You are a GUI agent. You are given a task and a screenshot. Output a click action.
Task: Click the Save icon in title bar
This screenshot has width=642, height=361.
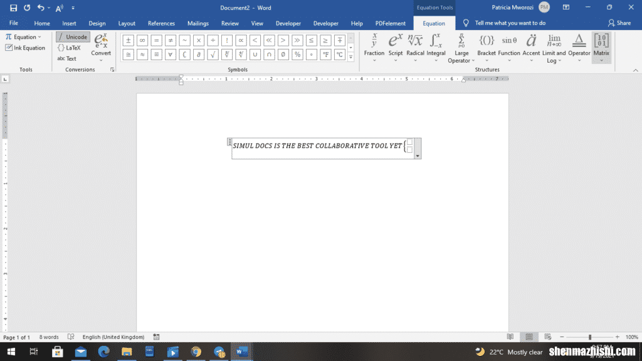click(x=14, y=8)
